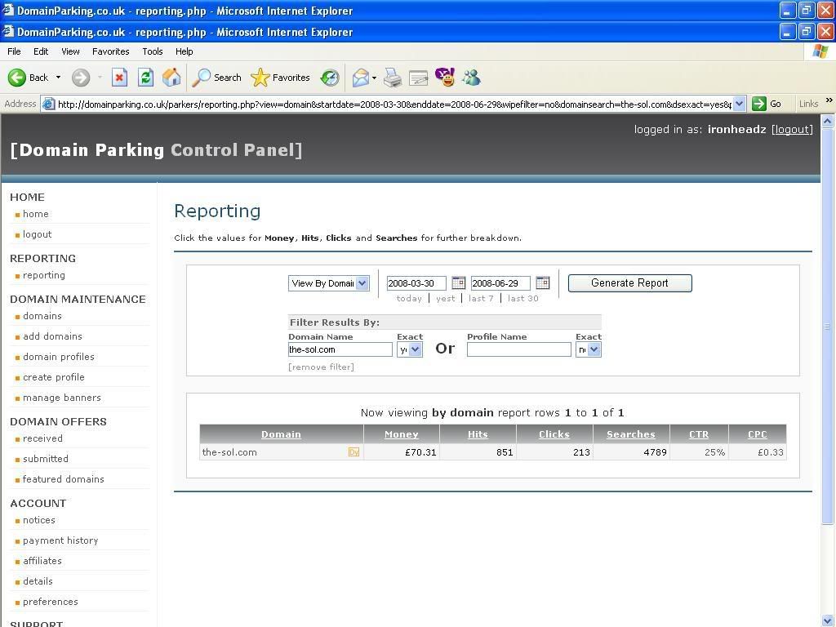Open the Favorites menu in menu bar
Viewport: 836px width, 627px height.
(110, 51)
